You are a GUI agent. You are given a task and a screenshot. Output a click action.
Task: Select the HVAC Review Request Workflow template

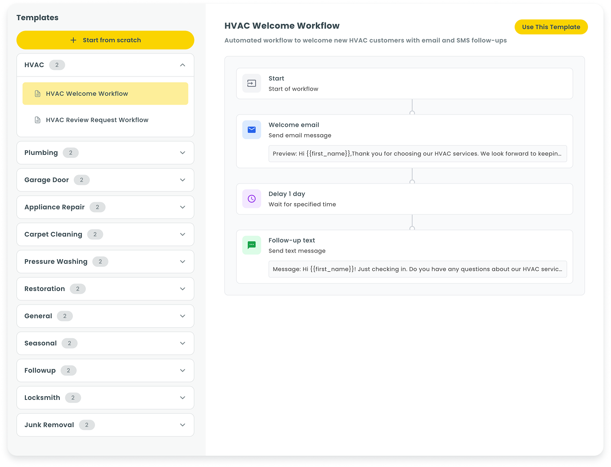coord(97,120)
